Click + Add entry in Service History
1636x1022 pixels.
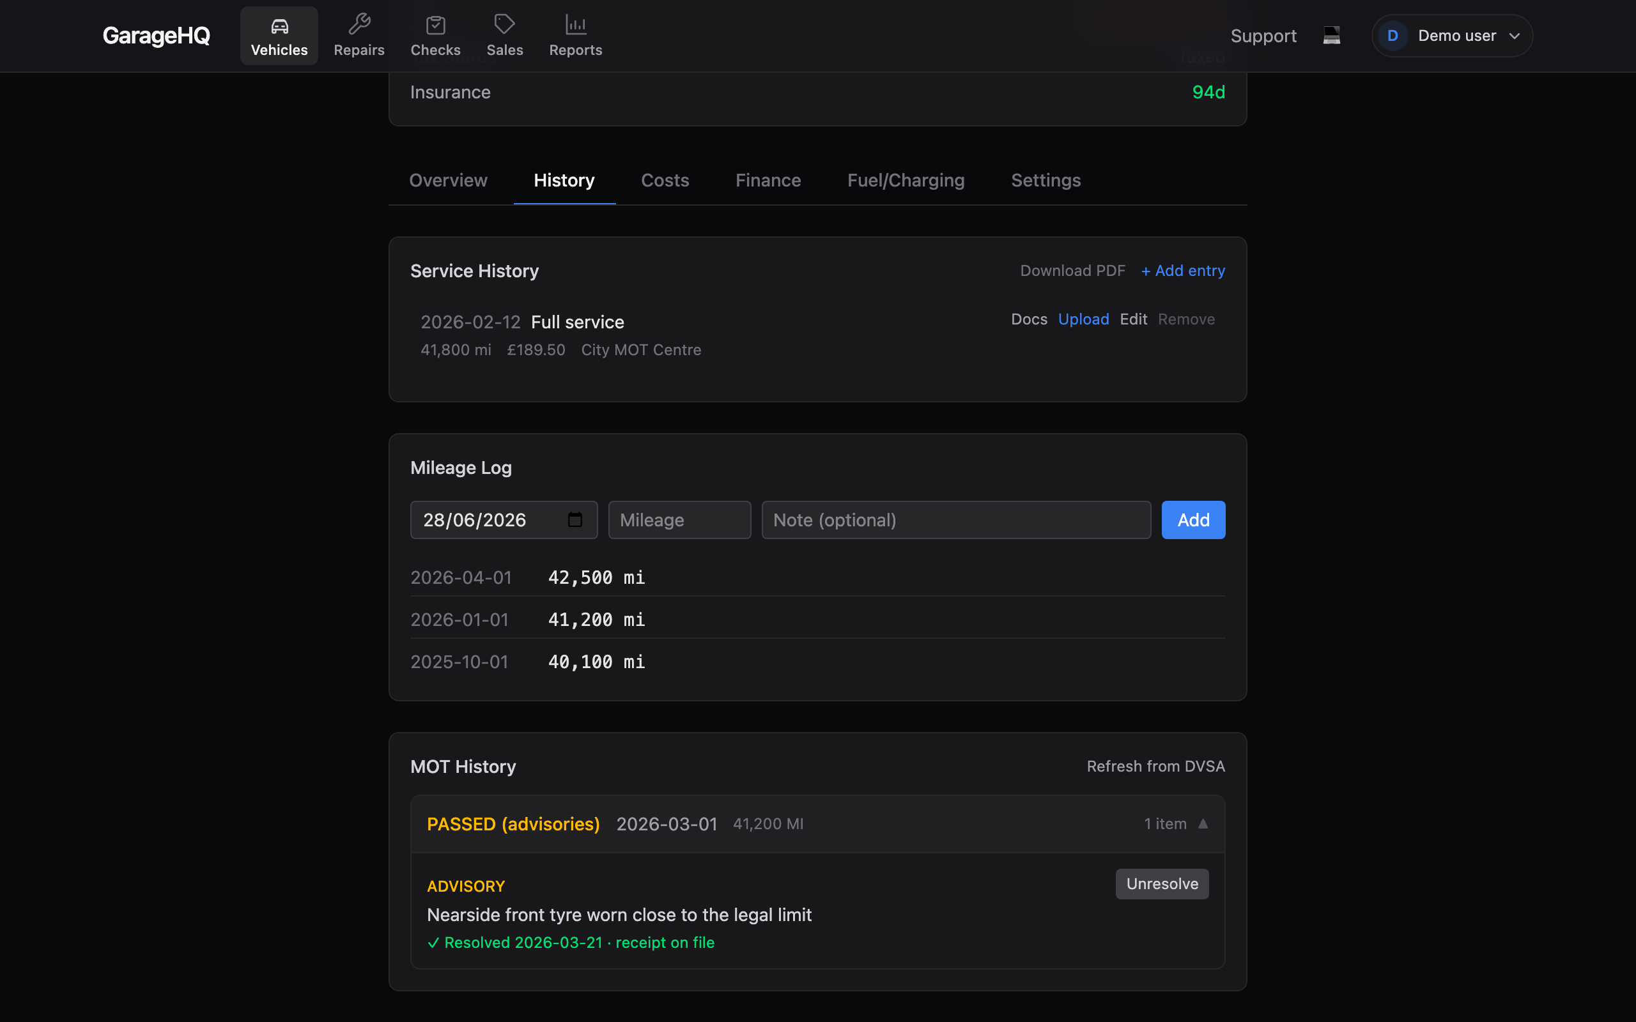1182,270
